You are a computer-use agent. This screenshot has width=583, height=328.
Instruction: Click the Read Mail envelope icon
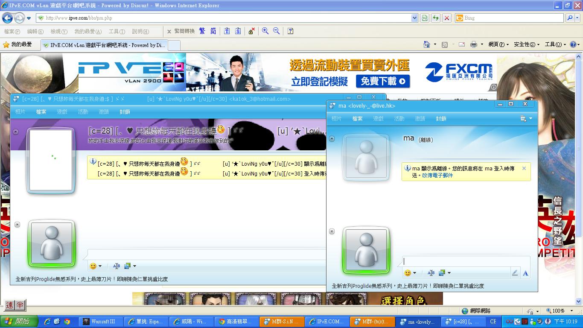(x=462, y=44)
